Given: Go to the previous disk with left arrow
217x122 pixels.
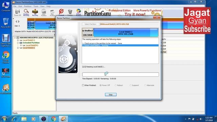Looking at the screenshot, I should (17, 22).
